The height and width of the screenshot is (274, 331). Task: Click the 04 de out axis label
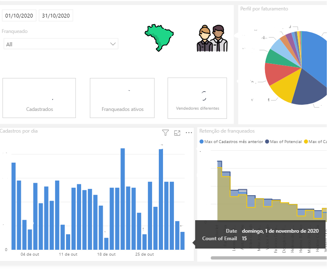coord(30,254)
